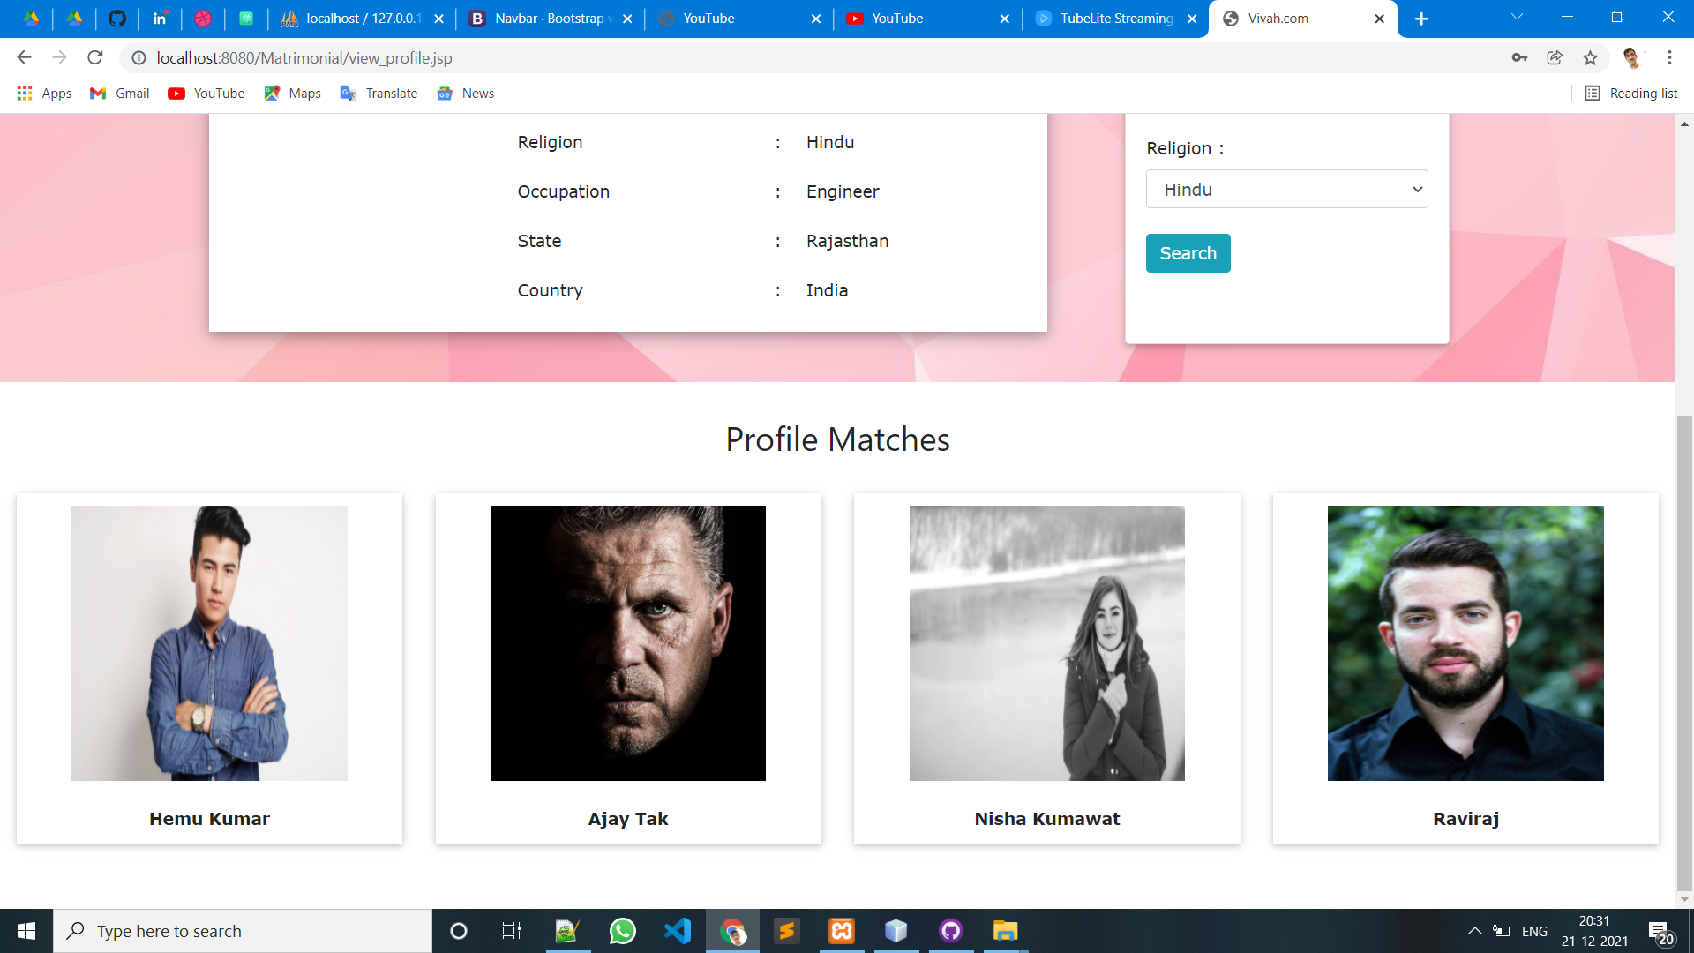The image size is (1694, 953).
Task: Go back with browser arrow
Action: click(24, 58)
